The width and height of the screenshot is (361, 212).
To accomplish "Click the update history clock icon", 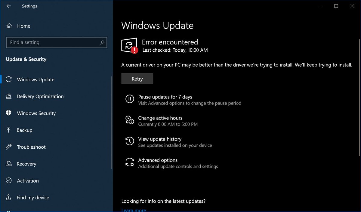I will click(x=130, y=141).
